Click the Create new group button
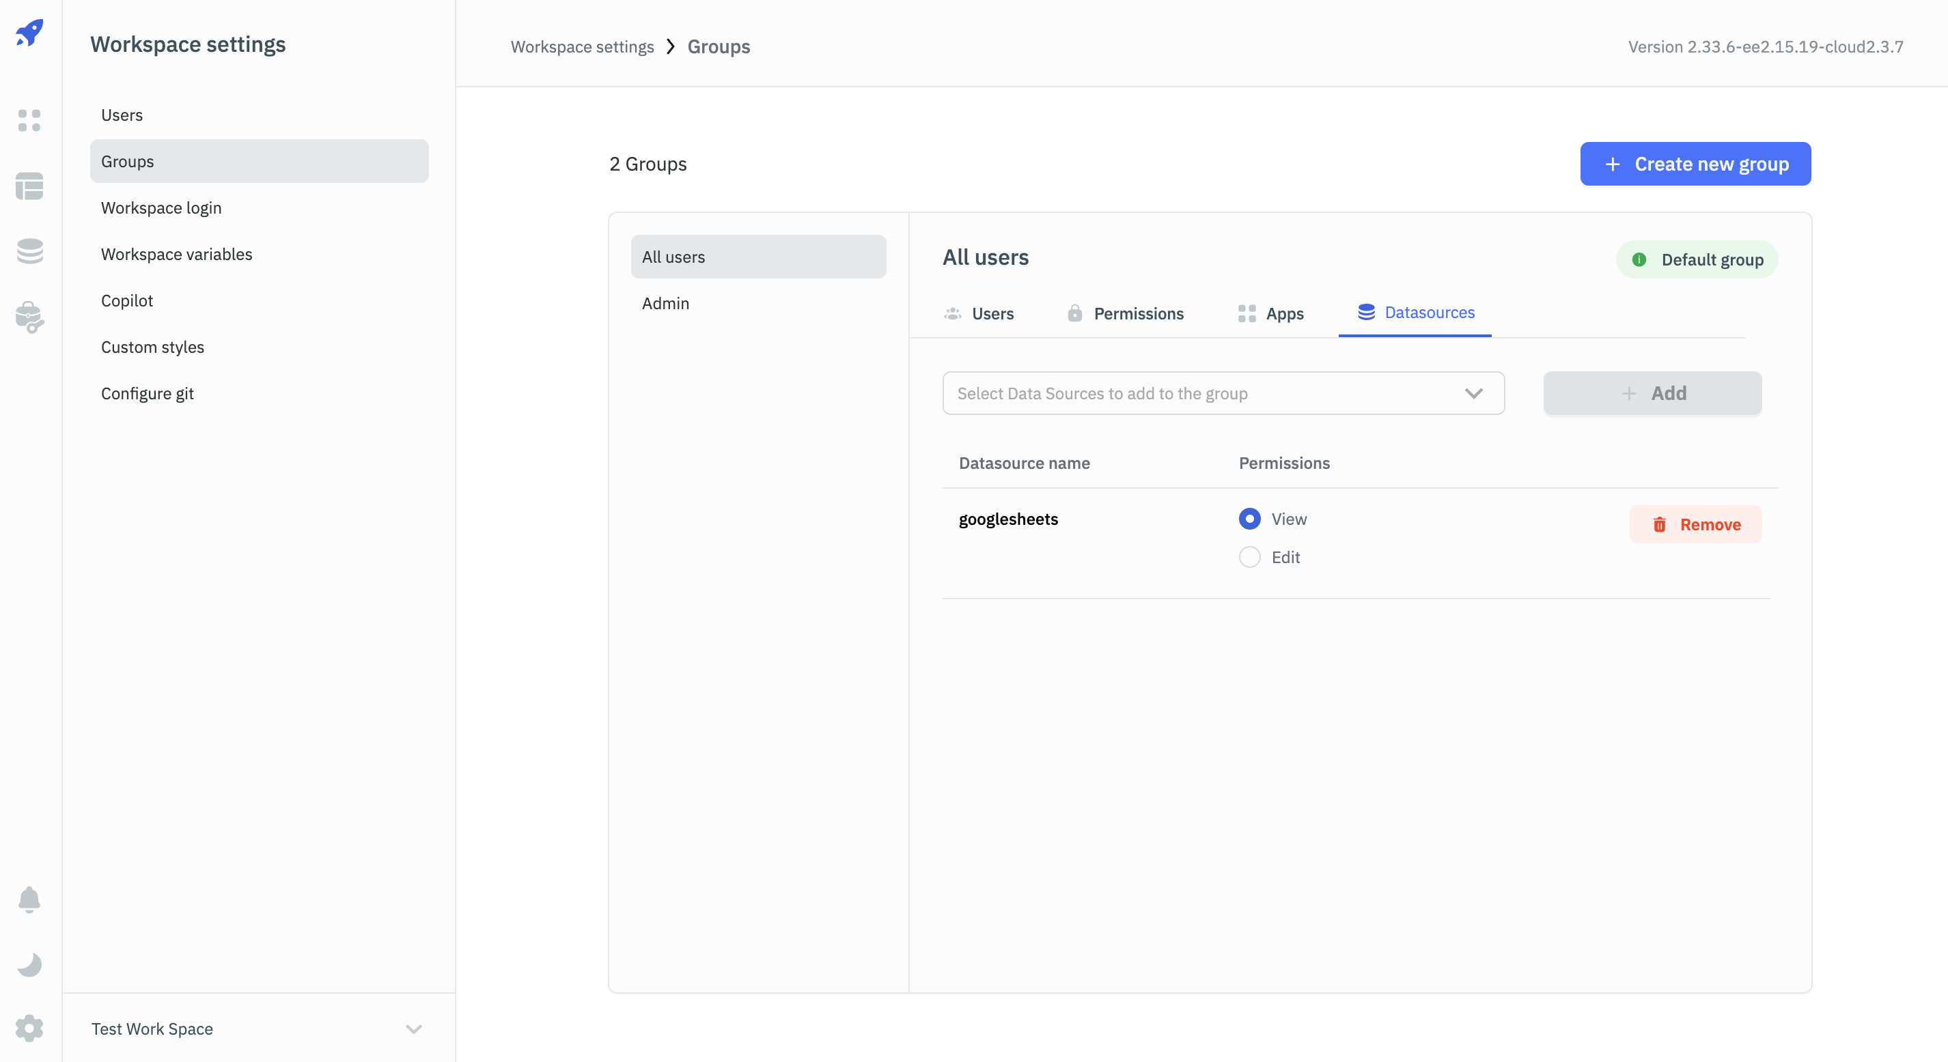1948x1062 pixels. [x=1695, y=164]
